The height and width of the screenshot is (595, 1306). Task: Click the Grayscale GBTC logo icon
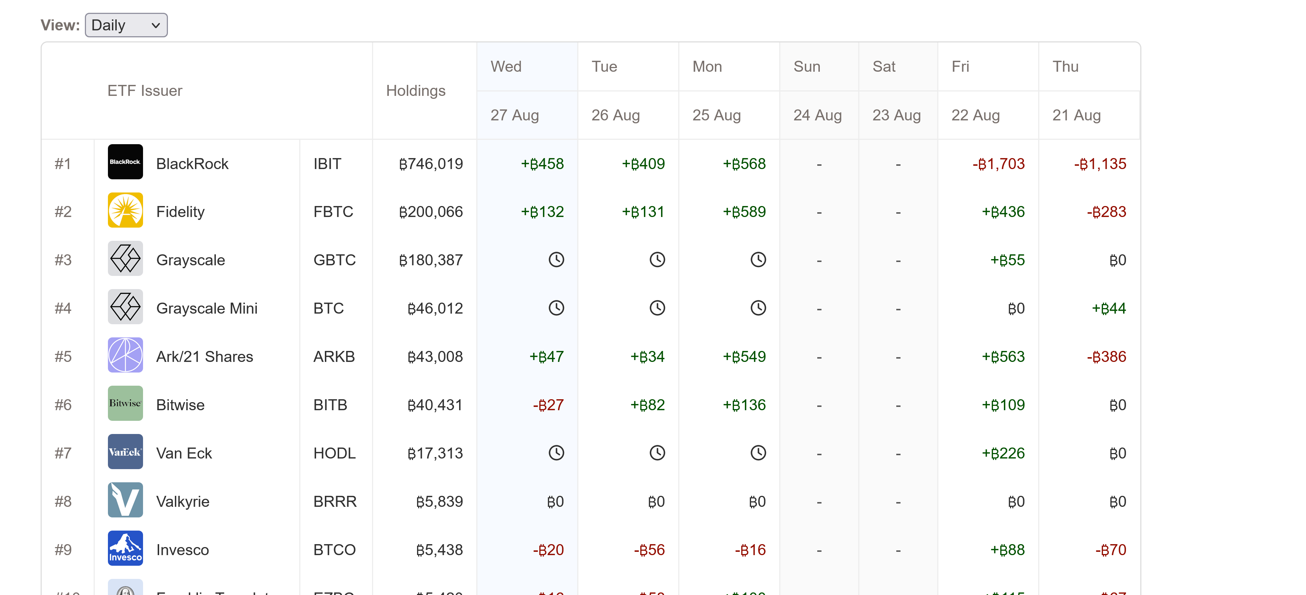click(125, 259)
